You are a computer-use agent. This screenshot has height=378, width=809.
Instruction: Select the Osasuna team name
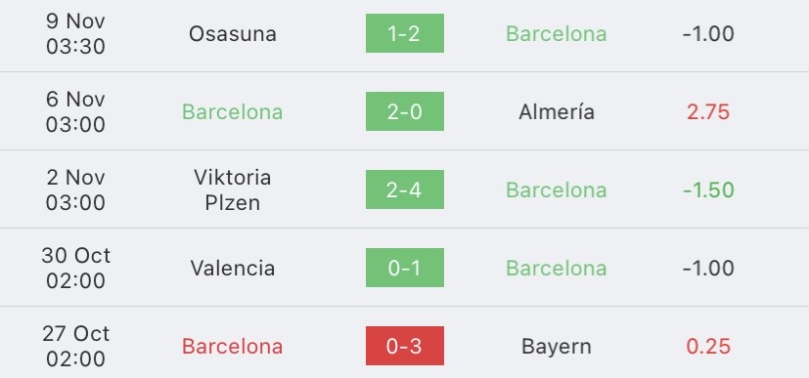[x=232, y=34]
